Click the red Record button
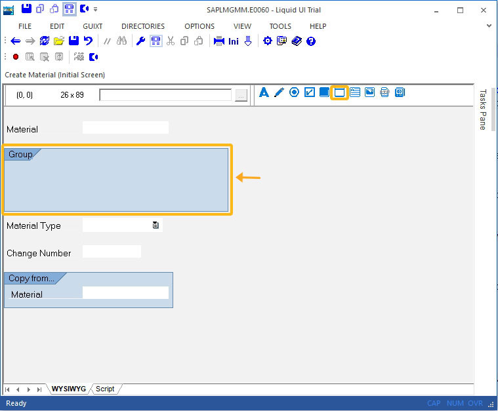The width and height of the screenshot is (498, 411). 16,57
